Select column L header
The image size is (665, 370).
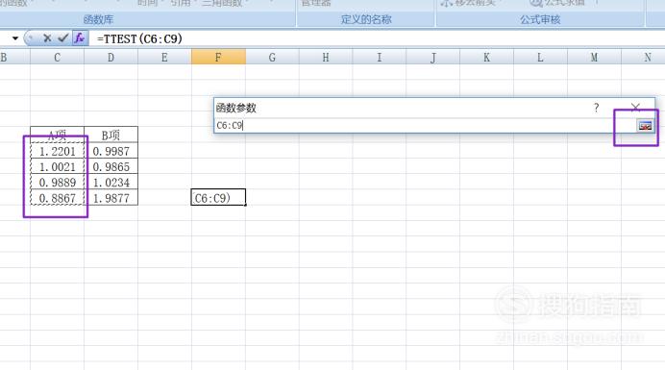point(540,57)
